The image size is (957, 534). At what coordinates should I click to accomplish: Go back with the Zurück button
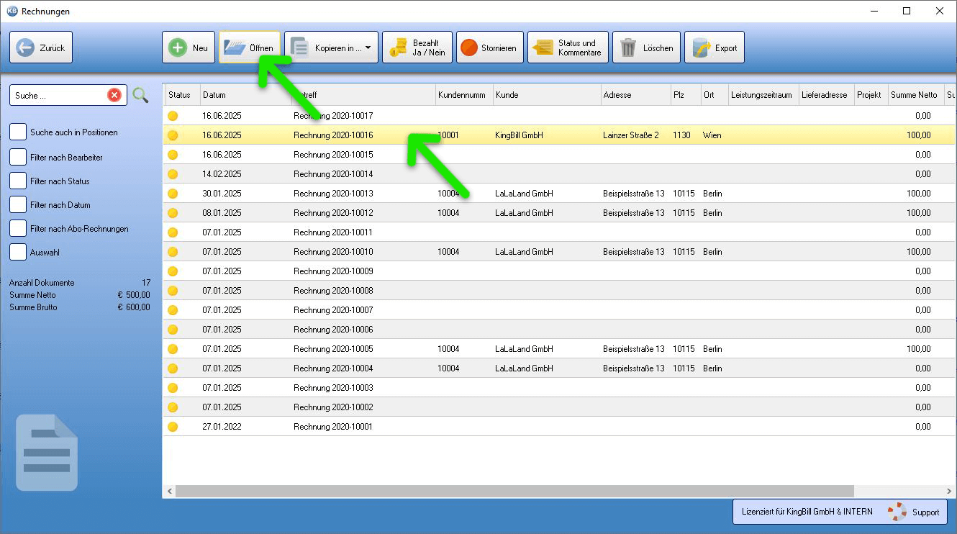coord(41,47)
